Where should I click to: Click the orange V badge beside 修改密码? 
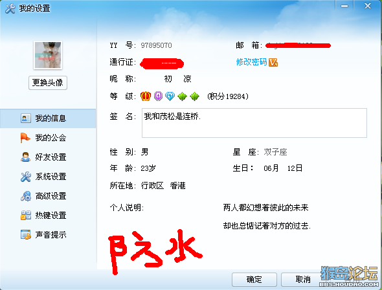tap(273, 62)
